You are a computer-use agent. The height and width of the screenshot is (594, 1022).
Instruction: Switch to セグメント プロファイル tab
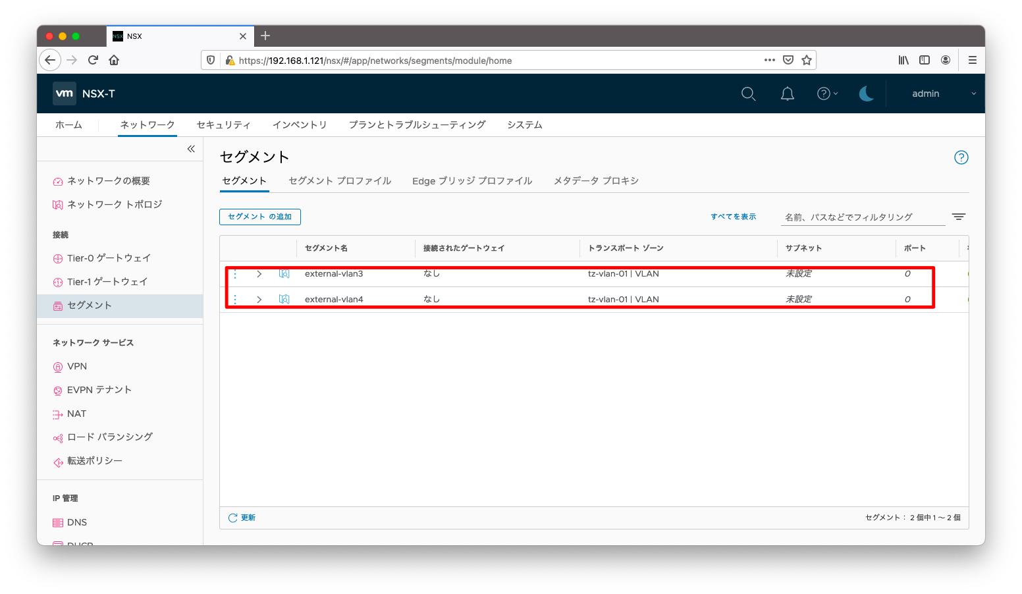point(340,180)
